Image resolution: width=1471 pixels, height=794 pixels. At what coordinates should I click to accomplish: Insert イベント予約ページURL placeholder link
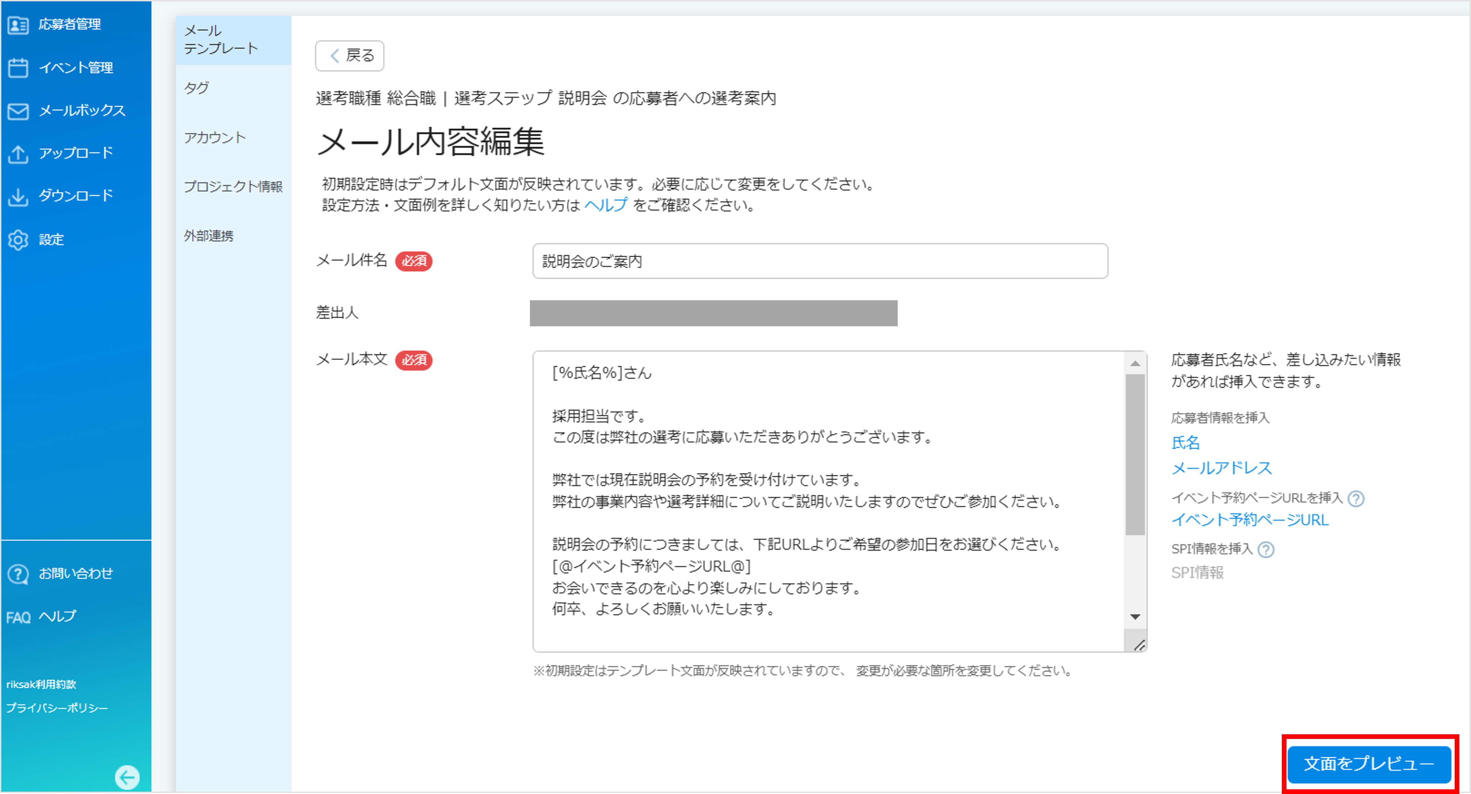pyautogui.click(x=1250, y=519)
